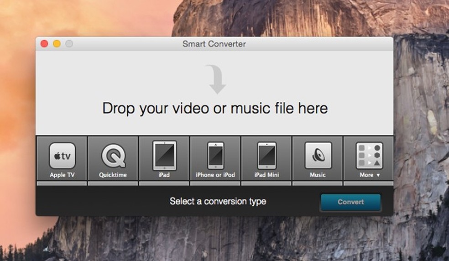Pick the iPad conversion preset
Viewport: 449px width, 261px height.
164,159
